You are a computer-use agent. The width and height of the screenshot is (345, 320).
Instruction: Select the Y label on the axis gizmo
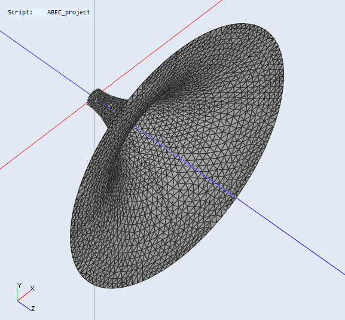pos(19,285)
